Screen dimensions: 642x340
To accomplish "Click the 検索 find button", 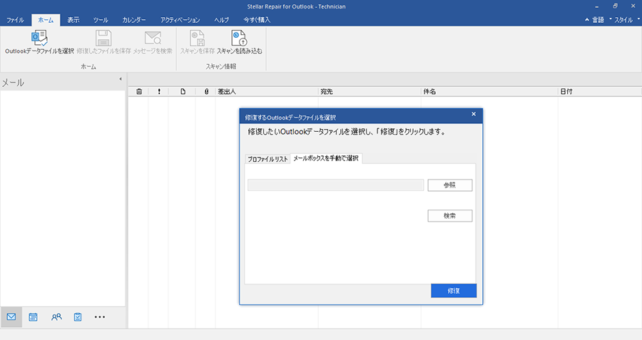I will coord(450,216).
